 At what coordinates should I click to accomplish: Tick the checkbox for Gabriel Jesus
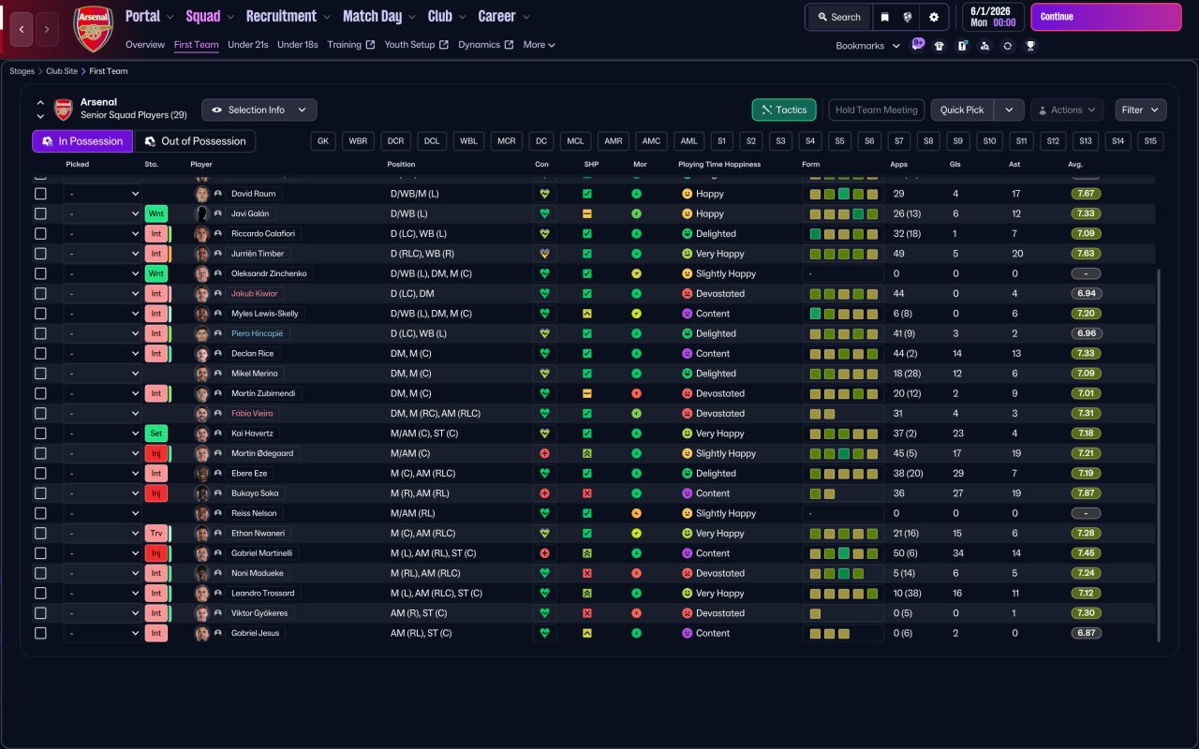(x=40, y=633)
